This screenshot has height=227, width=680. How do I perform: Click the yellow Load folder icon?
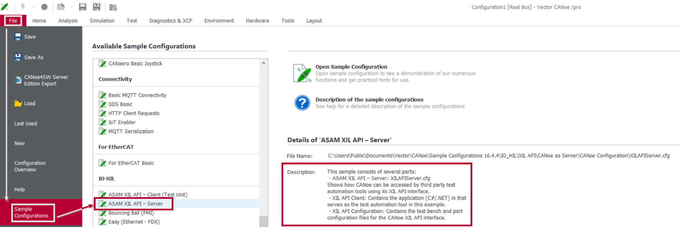18,103
